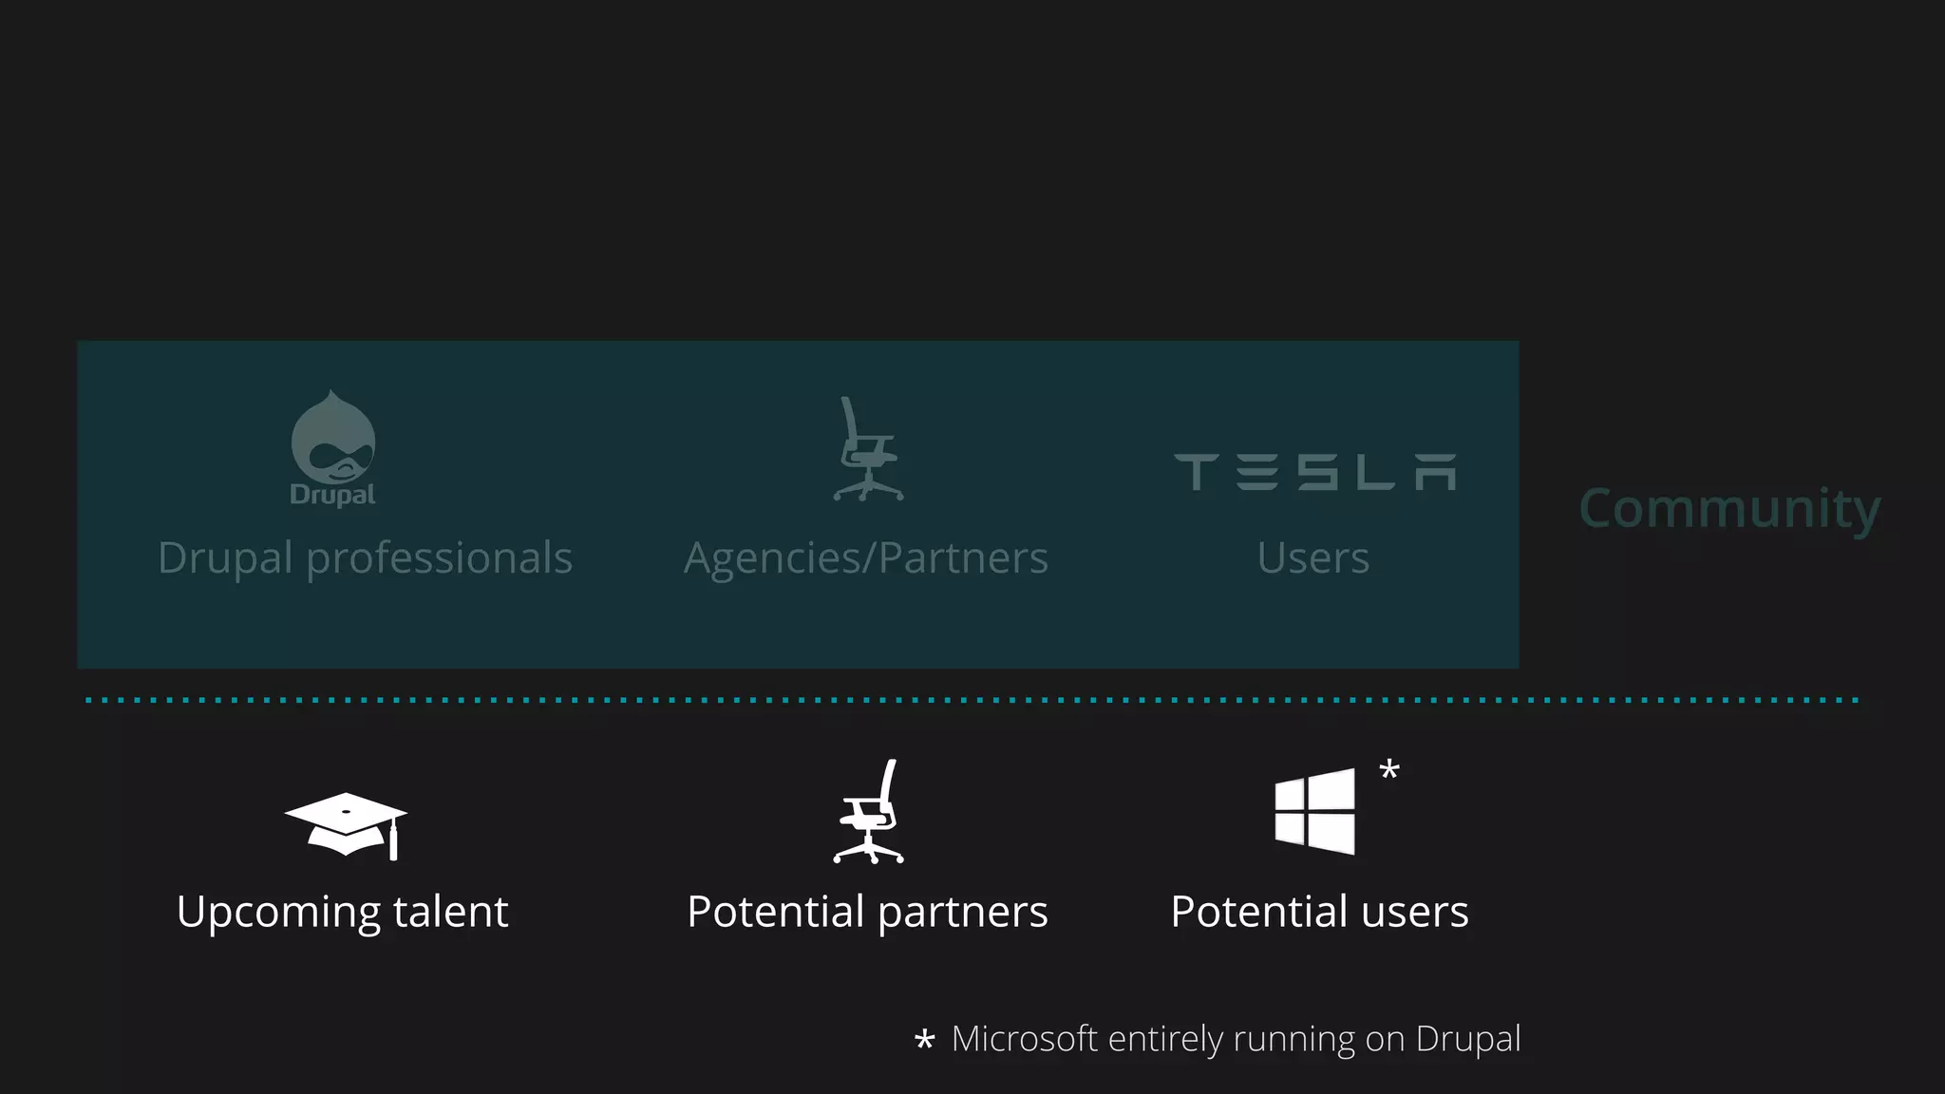Select the "Potential users" label

(x=1320, y=913)
